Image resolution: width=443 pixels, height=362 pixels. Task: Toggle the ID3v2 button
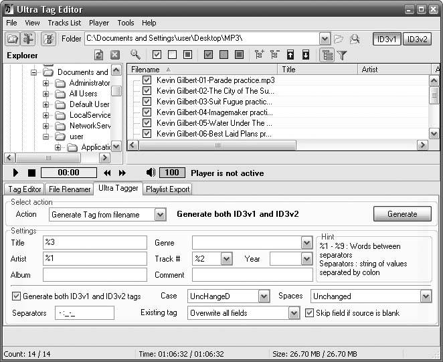click(x=417, y=39)
